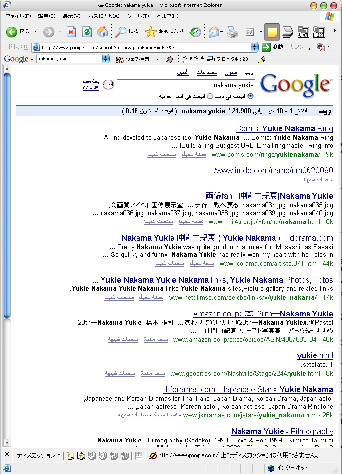The image size is (342, 474).
Task: Refresh the page using toolbar icon
Action: click(87, 32)
